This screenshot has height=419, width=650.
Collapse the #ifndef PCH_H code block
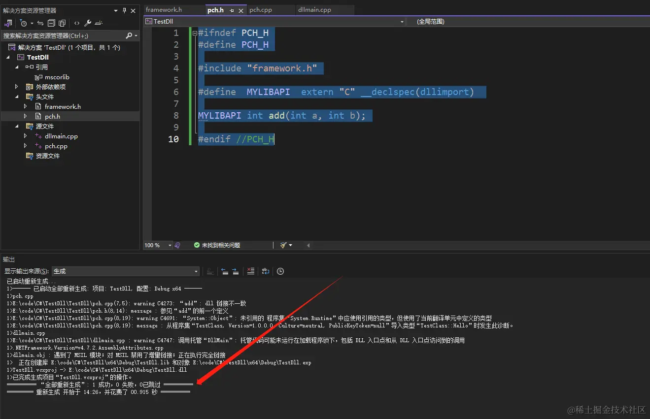pos(195,33)
